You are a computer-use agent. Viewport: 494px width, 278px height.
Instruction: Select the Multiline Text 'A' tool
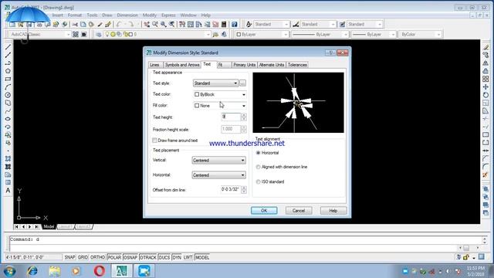8,191
